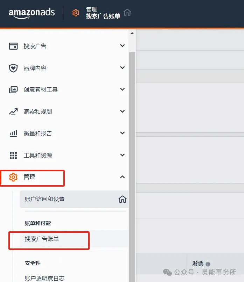Screen dimensions: 244x282
Task: Open the 衡量和报告 menu item
Action: (x=38, y=133)
